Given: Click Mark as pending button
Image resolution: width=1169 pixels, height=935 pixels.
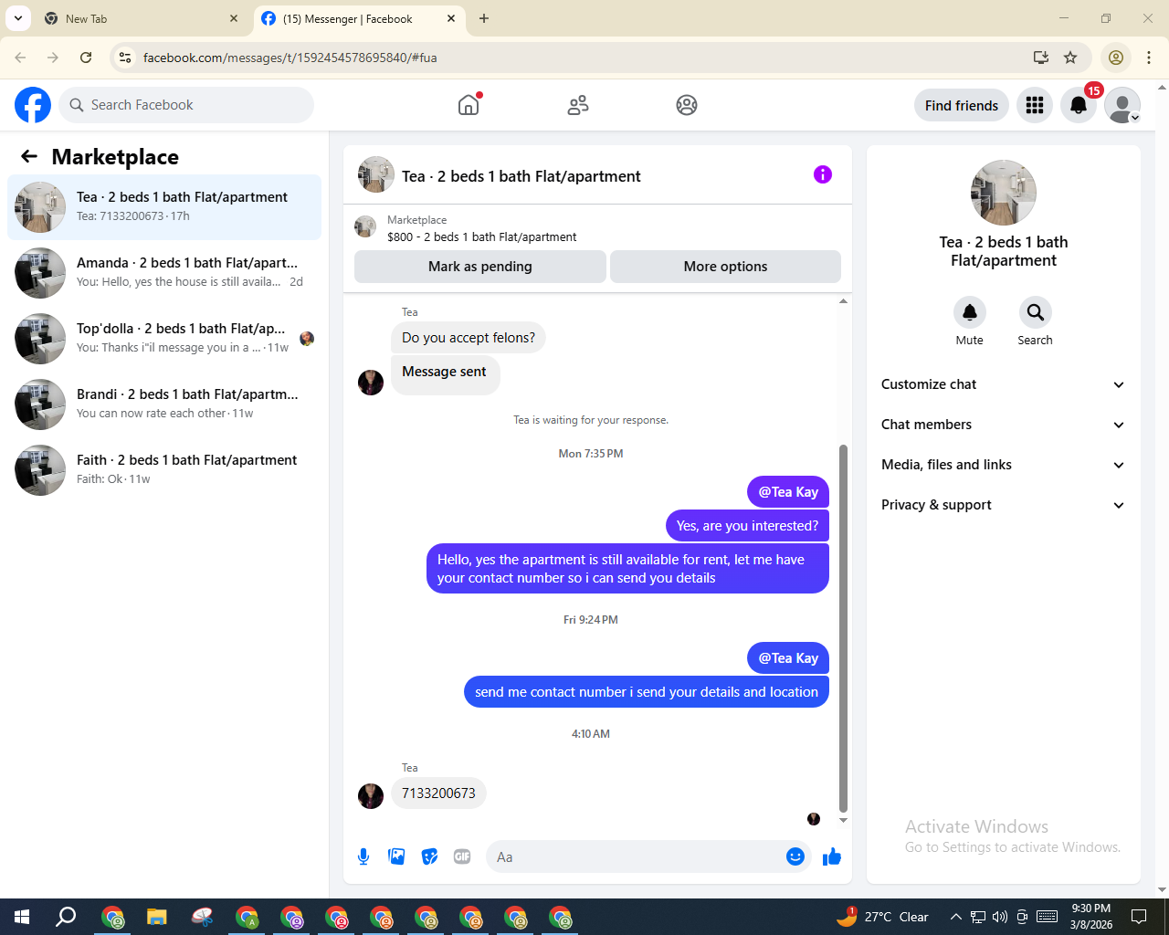Looking at the screenshot, I should [480, 267].
